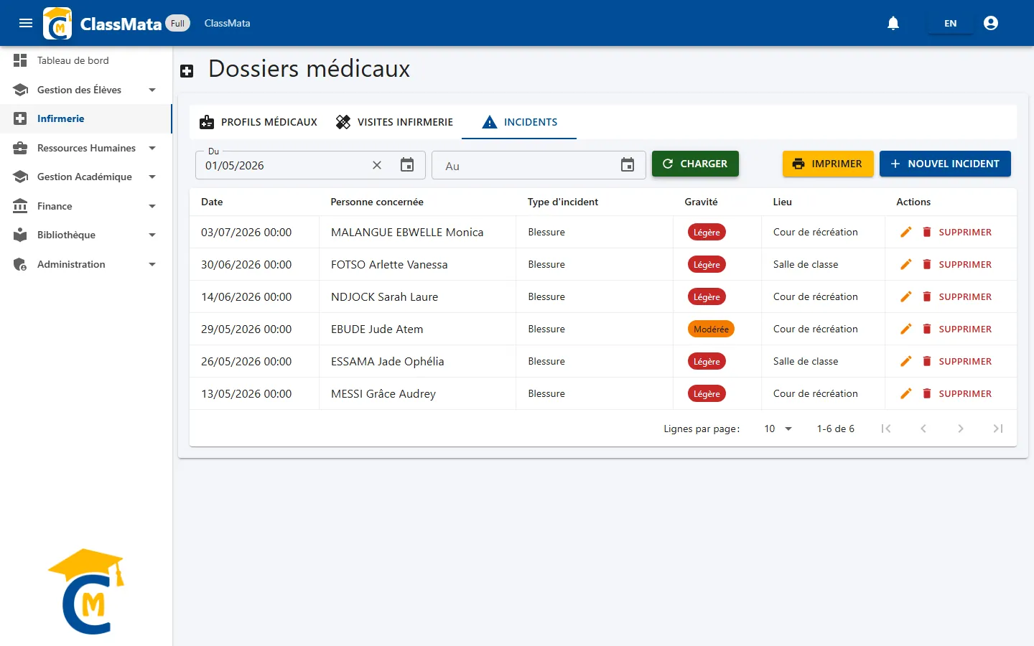Open calendar picker for Du date
The image size is (1034, 646).
(x=407, y=165)
